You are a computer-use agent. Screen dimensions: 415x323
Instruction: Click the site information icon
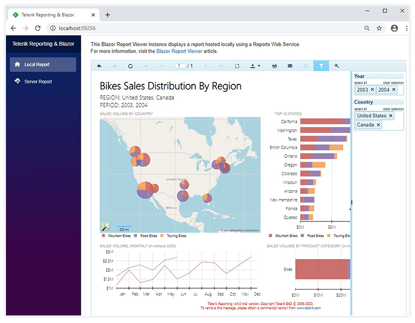(x=53, y=28)
